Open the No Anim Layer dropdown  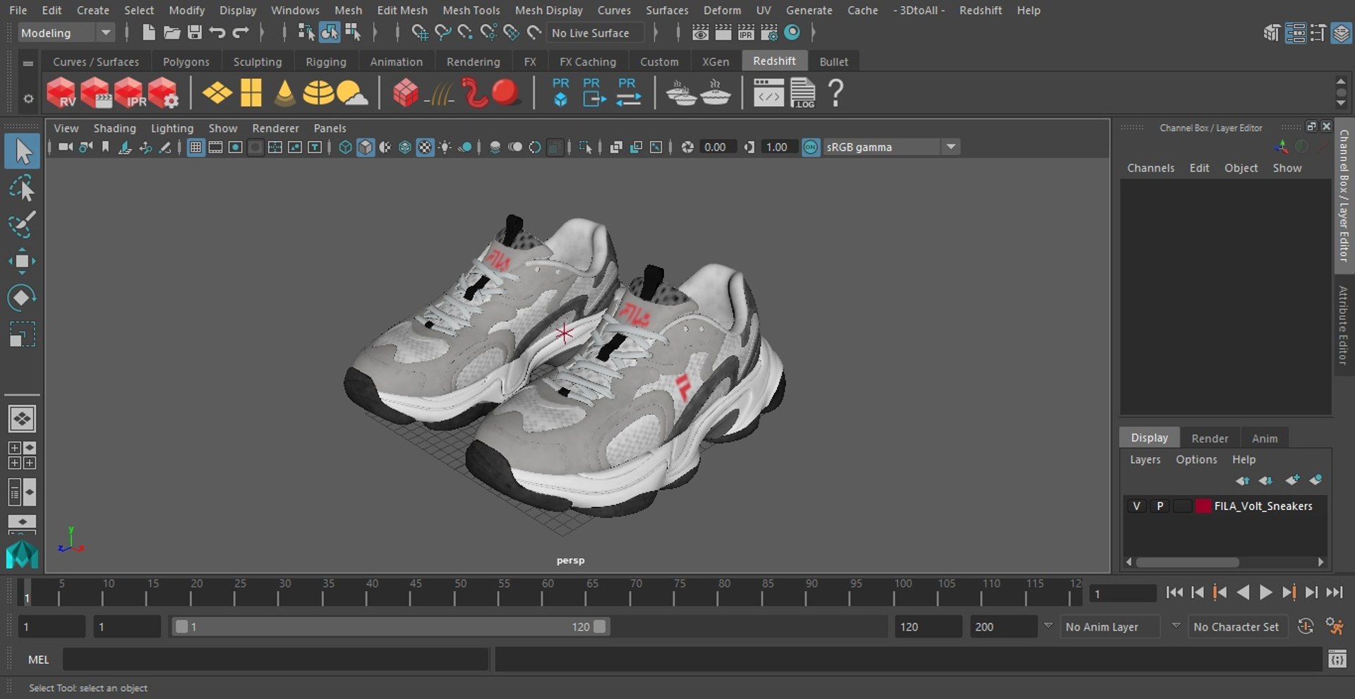[x=1112, y=626]
